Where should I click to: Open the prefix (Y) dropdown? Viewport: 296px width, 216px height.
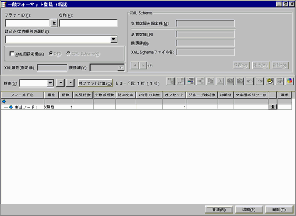tap(120, 67)
